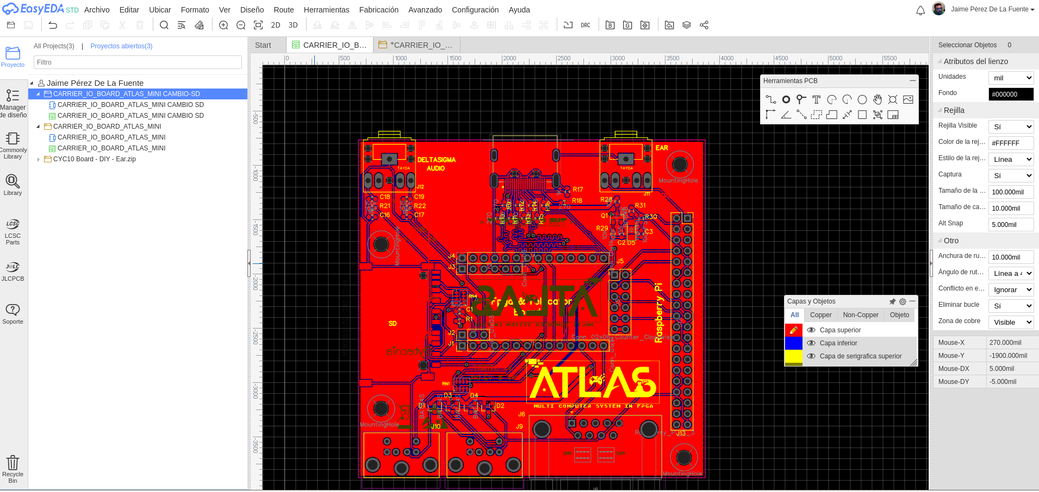
Task: Open the Eliminar bucle dropdown
Action: pyautogui.click(x=1011, y=306)
